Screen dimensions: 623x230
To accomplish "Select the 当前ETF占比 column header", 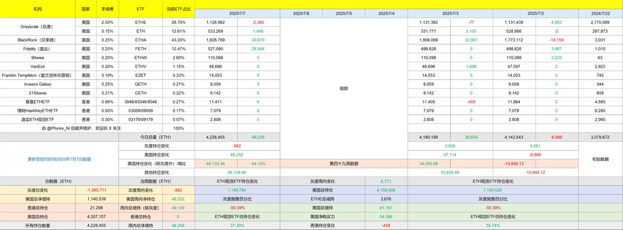I will [x=178, y=9].
